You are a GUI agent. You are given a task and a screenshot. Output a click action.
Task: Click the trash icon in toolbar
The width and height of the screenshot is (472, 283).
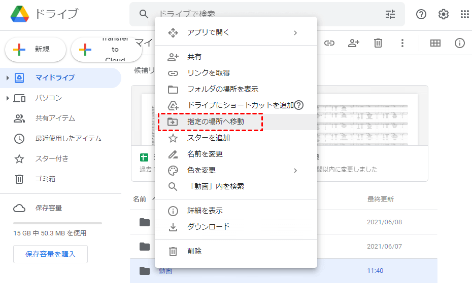(378, 43)
